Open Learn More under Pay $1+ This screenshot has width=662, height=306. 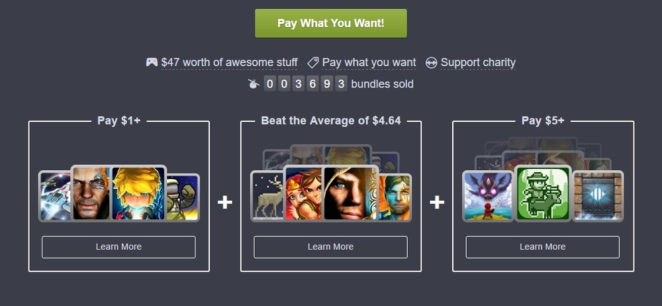pyautogui.click(x=118, y=247)
